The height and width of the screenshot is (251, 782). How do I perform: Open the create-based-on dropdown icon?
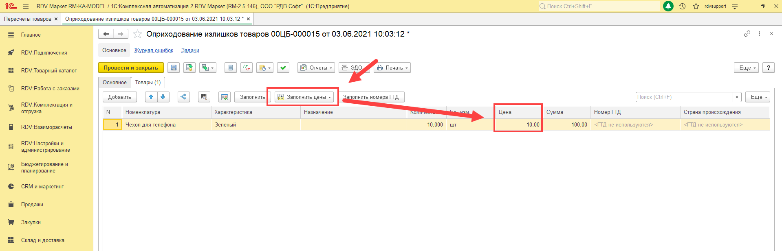[208, 68]
